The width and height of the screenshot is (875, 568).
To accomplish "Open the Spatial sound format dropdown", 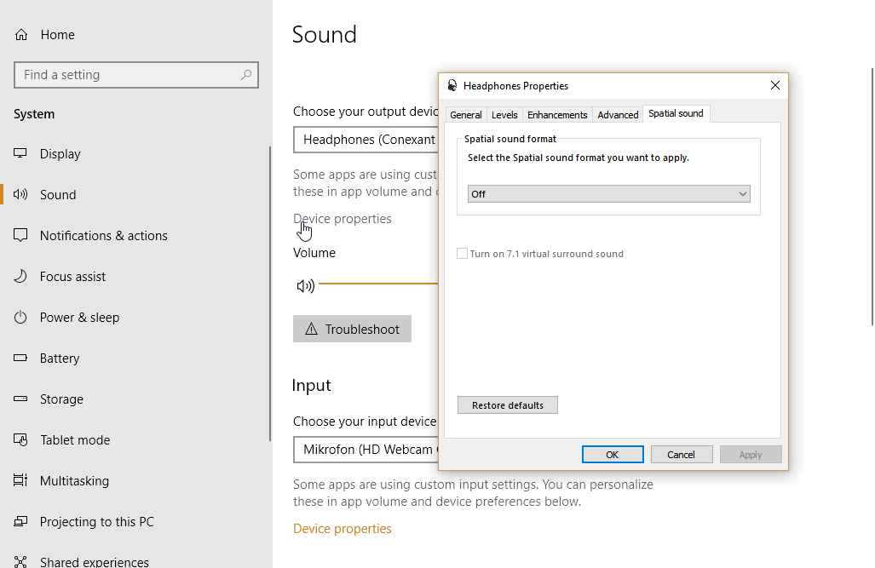I will click(x=609, y=193).
